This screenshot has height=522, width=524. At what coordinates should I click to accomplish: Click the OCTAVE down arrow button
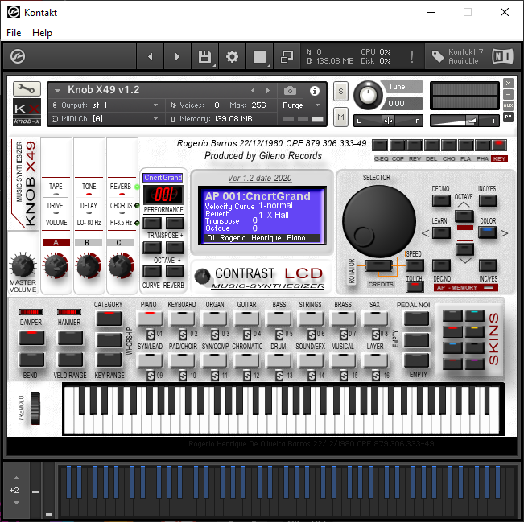coord(464,249)
